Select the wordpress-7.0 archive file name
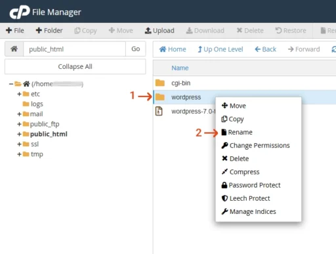Screen dimensions: 336x254 click(x=194, y=112)
